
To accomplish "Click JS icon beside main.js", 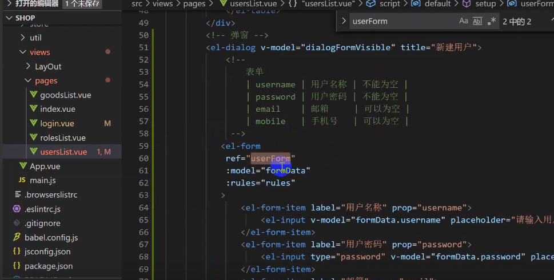I will (x=22, y=180).
